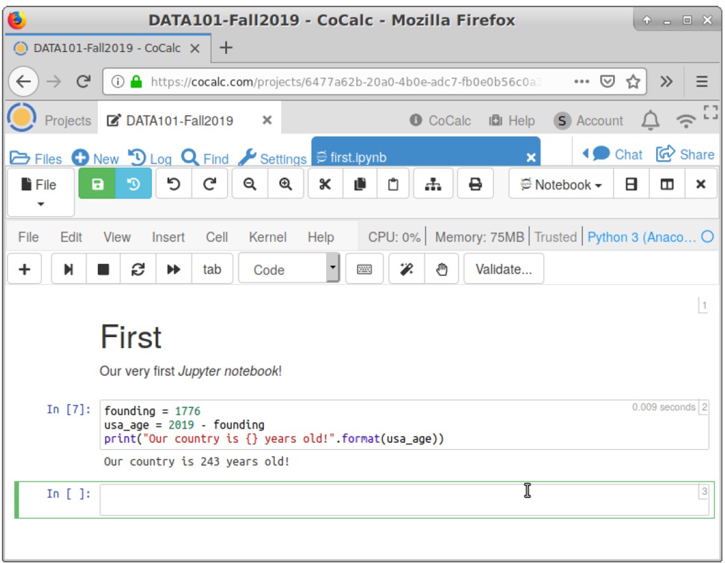725x563 pixels.
Task: Go to Projects list
Action: click(67, 120)
